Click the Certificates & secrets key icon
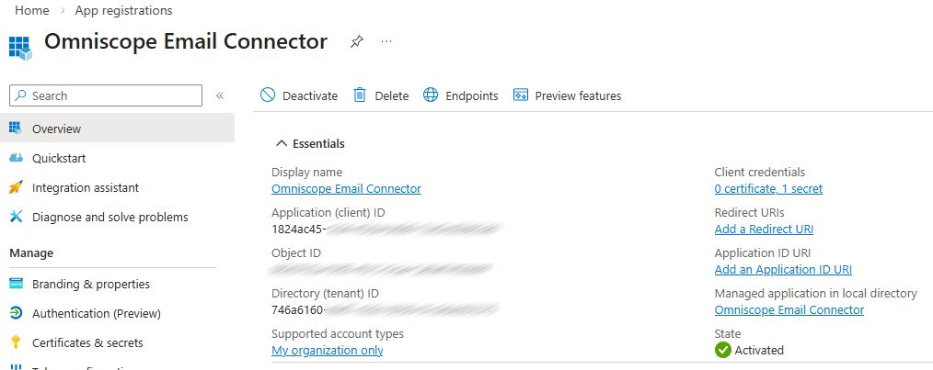The image size is (933, 370). 16,342
